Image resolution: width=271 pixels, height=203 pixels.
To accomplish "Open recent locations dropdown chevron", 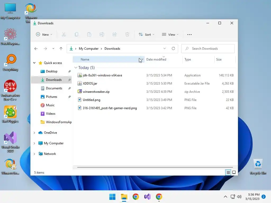I will [x=53, y=49].
